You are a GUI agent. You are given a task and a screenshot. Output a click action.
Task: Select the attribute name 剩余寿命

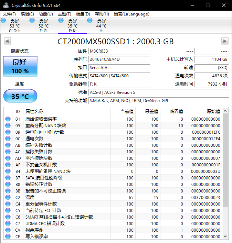pyautogui.click(x=34, y=230)
